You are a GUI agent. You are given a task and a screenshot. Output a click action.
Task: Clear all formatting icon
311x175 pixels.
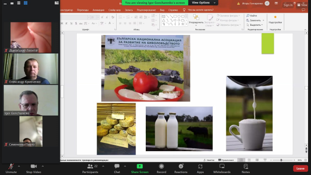pos(113,17)
